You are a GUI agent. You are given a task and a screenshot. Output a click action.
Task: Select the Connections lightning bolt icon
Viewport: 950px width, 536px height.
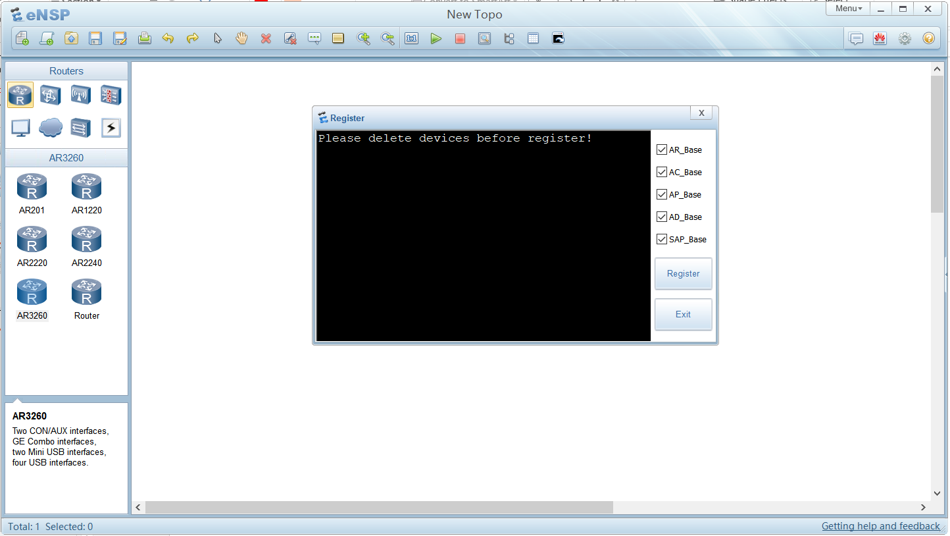click(x=111, y=128)
